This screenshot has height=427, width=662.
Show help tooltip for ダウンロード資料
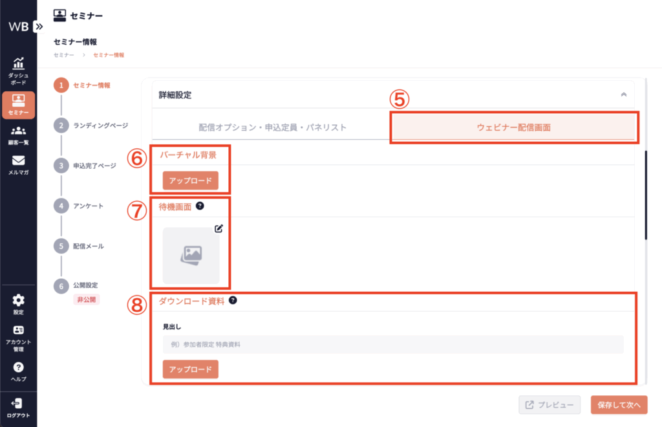click(233, 300)
